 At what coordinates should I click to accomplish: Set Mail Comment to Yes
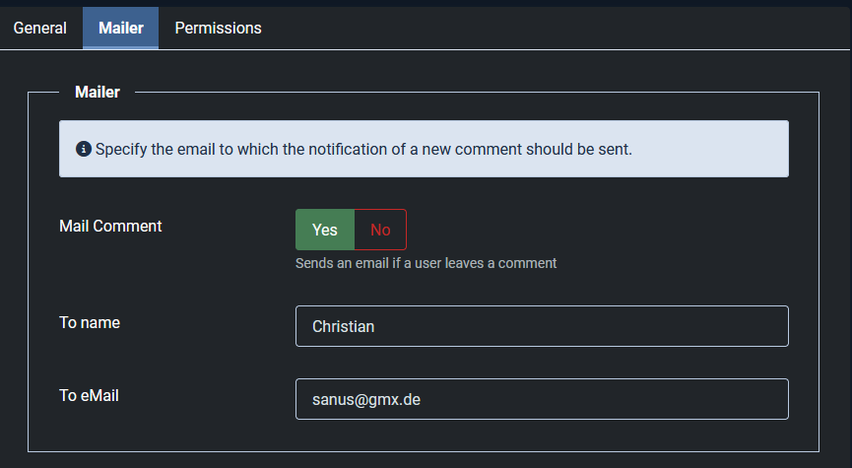click(x=324, y=230)
